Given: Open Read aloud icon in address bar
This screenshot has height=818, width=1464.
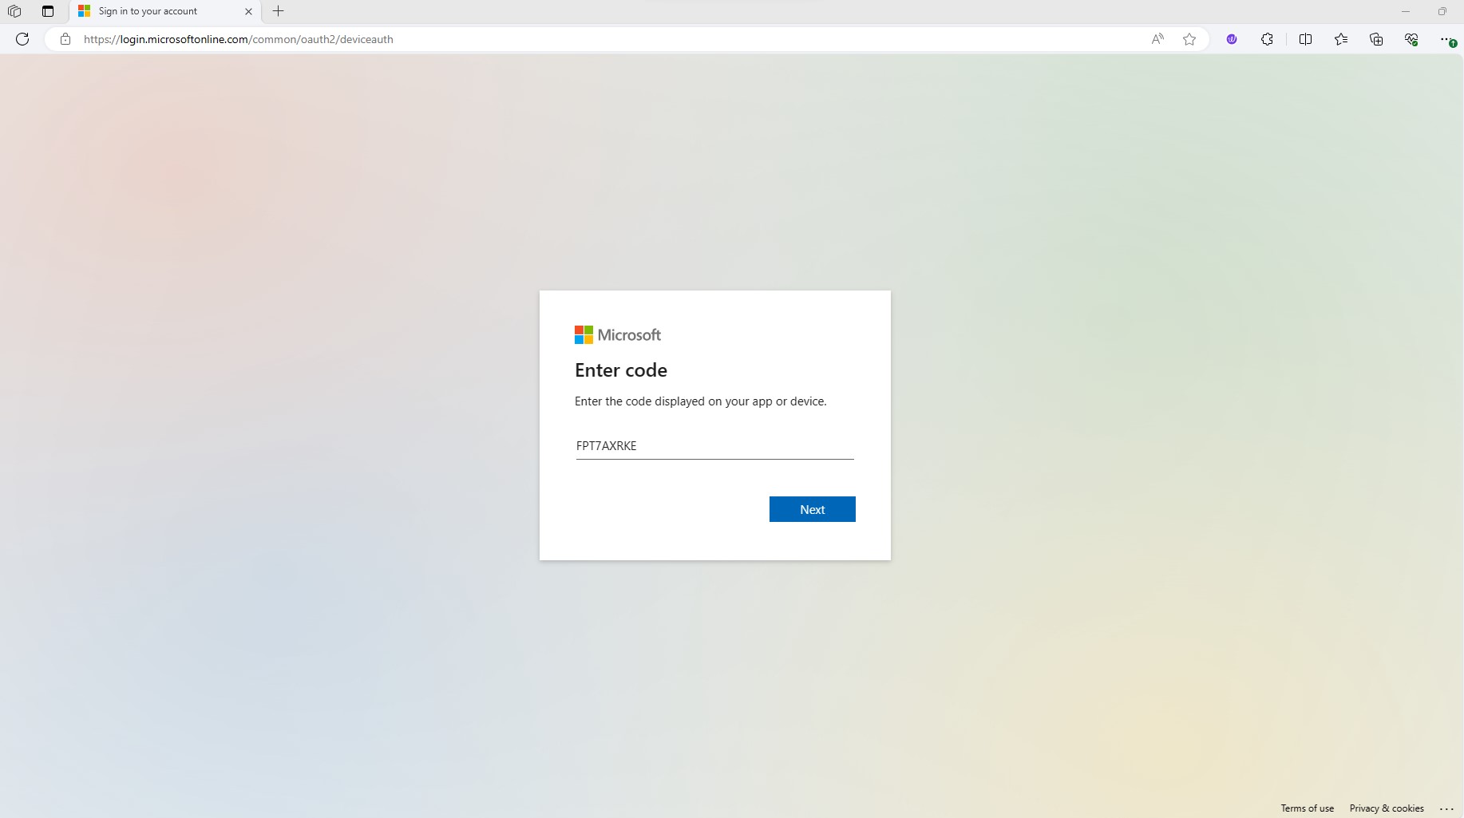Looking at the screenshot, I should 1157,39.
